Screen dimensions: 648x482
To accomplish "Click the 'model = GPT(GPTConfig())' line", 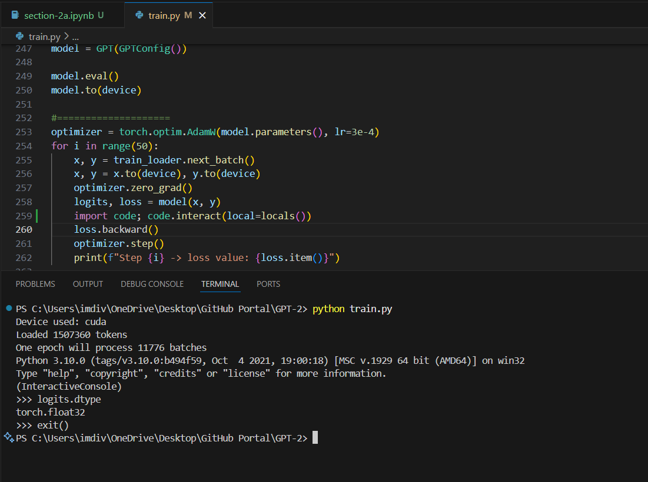I will tap(119, 49).
